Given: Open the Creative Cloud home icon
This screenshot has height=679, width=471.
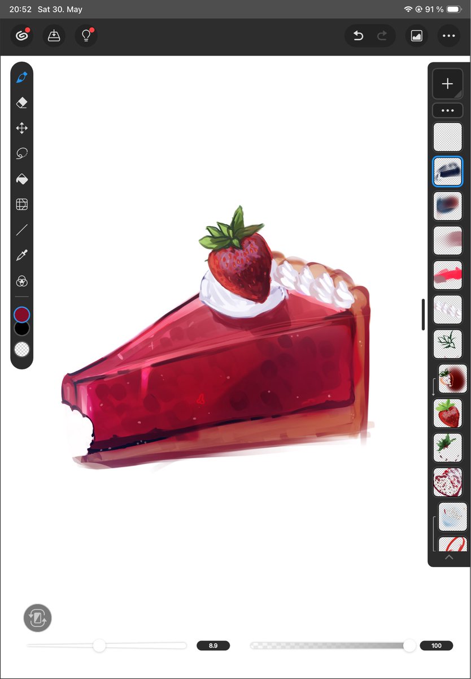Looking at the screenshot, I should 21,36.
